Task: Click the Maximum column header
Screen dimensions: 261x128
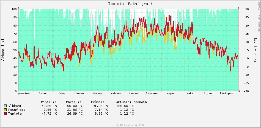Action: (x=73, y=102)
